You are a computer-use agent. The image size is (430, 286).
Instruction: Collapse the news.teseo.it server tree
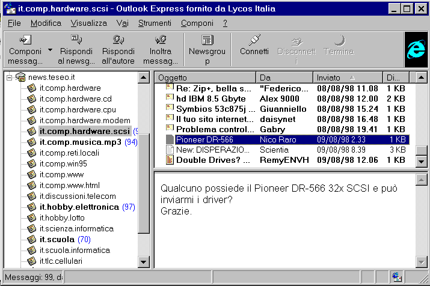coord(9,78)
